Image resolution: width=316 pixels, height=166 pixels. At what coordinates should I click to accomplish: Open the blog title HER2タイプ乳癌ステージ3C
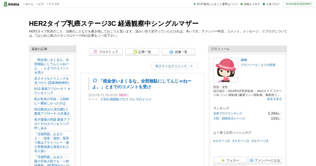pos(113,23)
